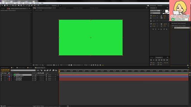The height and width of the screenshot is (107, 191).
Task: Align paragraph text center
Action: point(154,60)
